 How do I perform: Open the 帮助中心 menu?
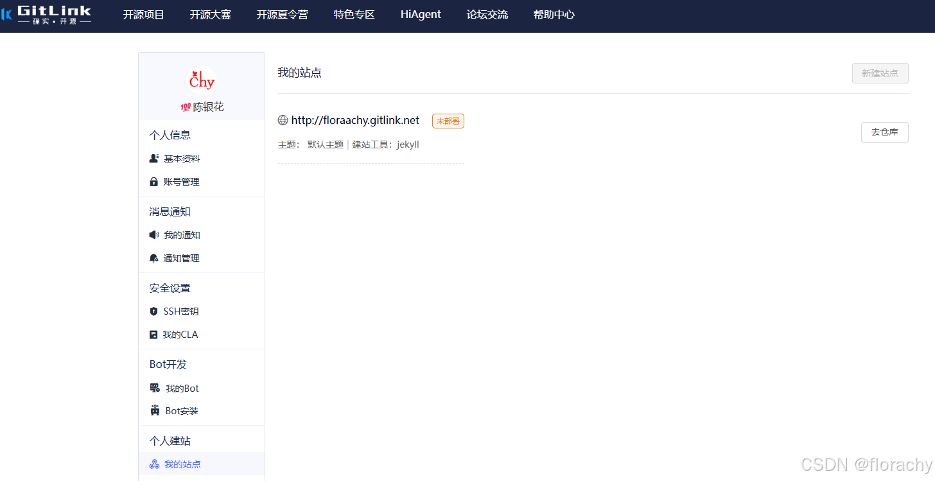click(x=554, y=14)
